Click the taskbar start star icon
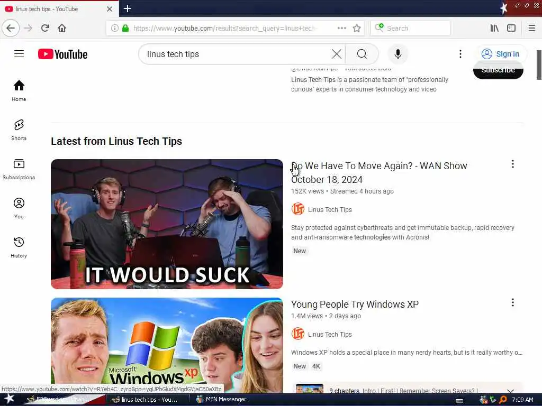Screen dimensions: 542x406 pyautogui.click(x=9, y=399)
